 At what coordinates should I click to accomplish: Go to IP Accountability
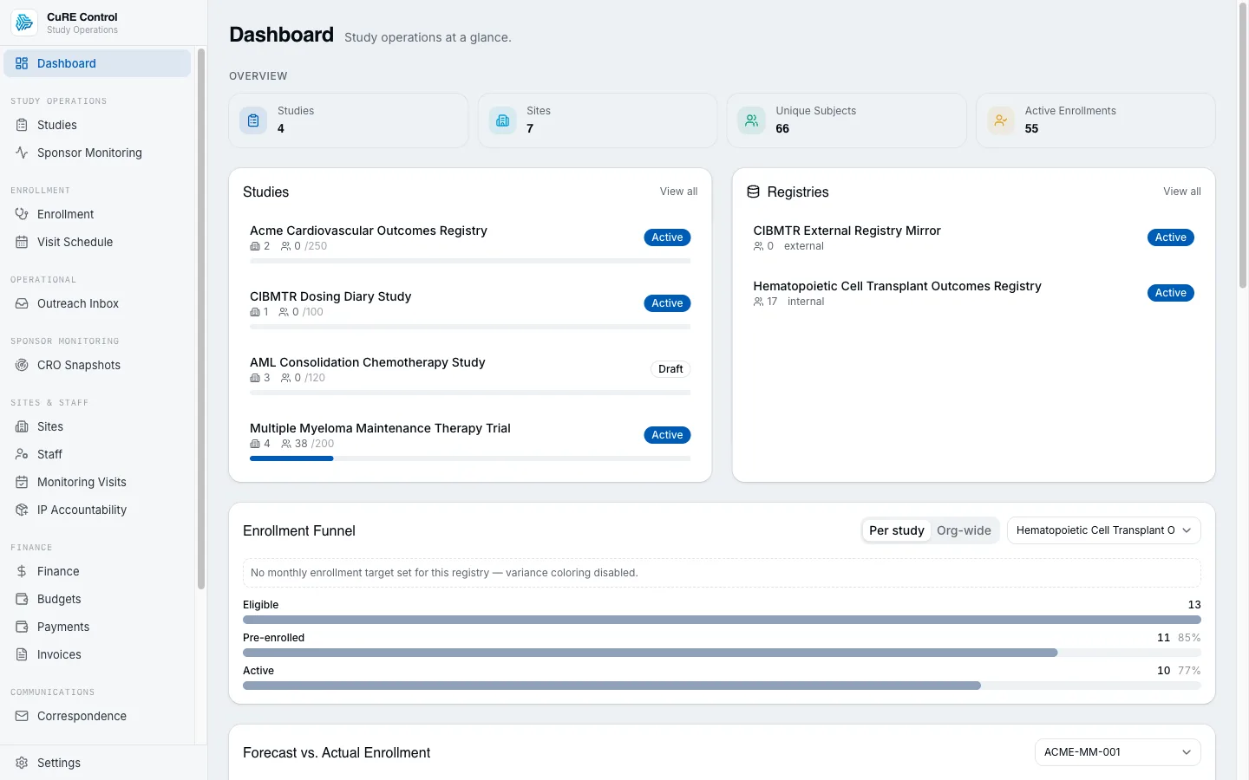tap(97, 510)
